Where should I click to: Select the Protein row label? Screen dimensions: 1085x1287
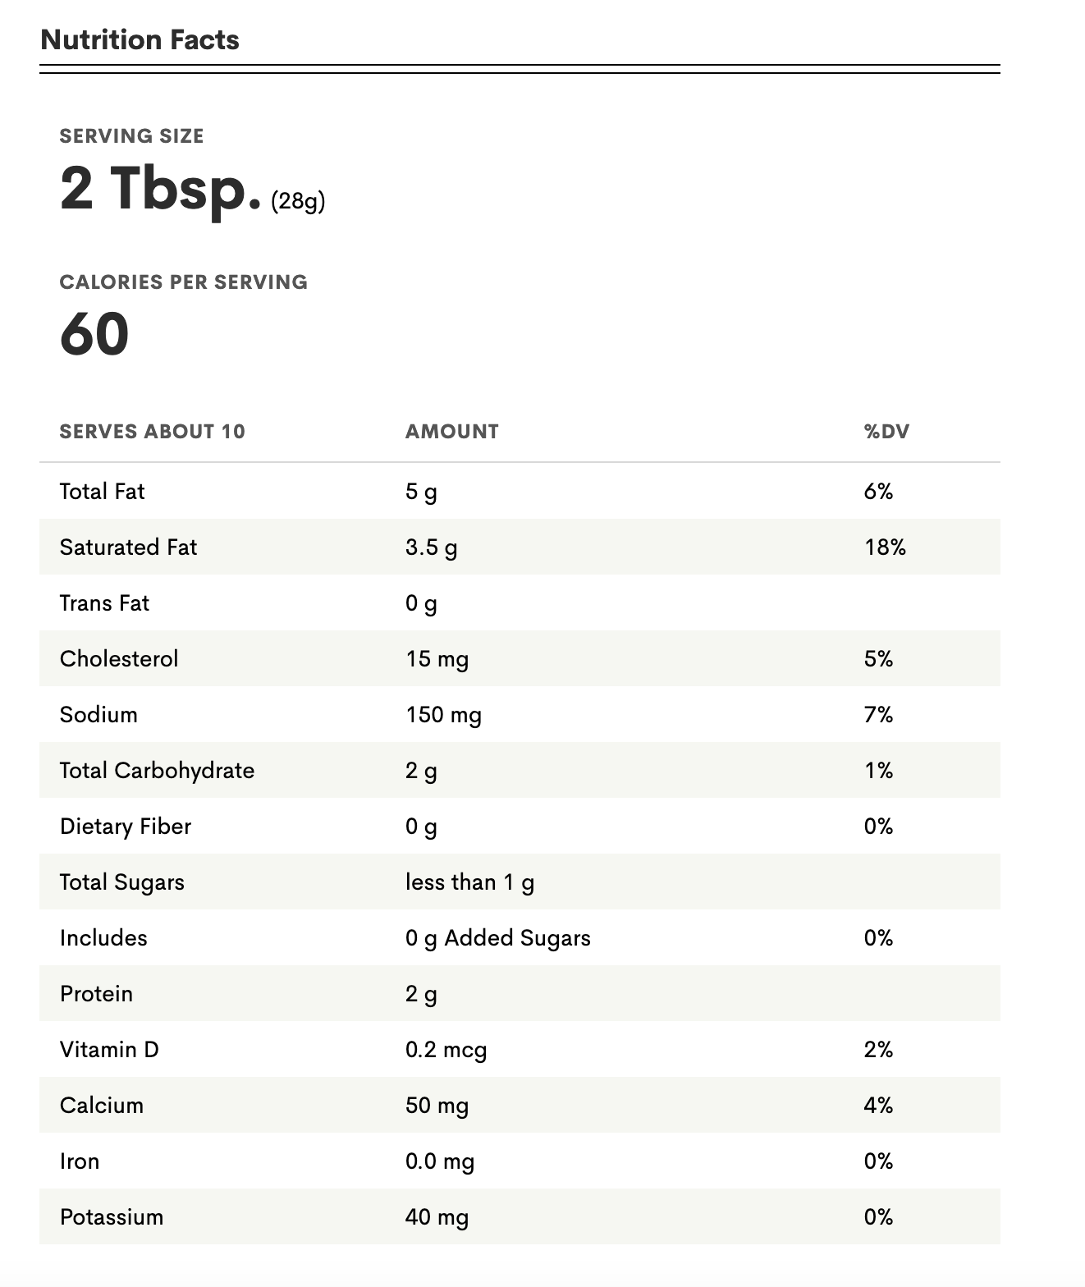(x=96, y=994)
